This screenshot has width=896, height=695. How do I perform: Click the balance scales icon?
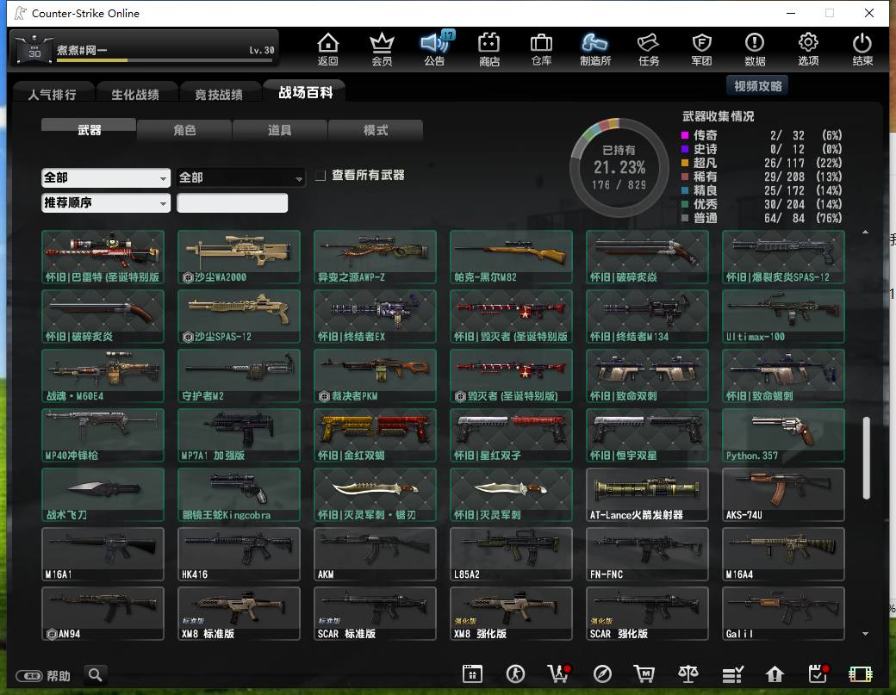[688, 673]
